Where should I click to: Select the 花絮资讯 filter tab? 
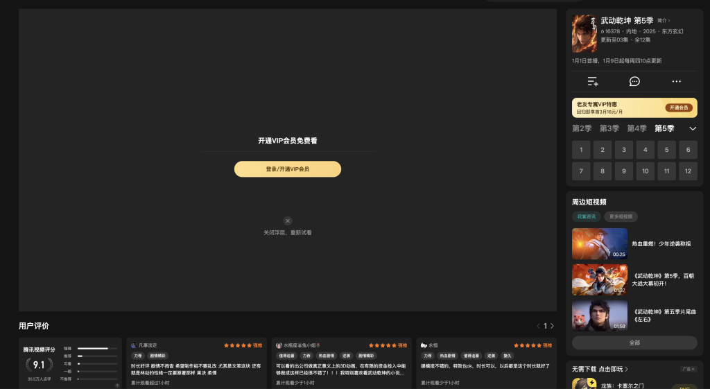587,216
